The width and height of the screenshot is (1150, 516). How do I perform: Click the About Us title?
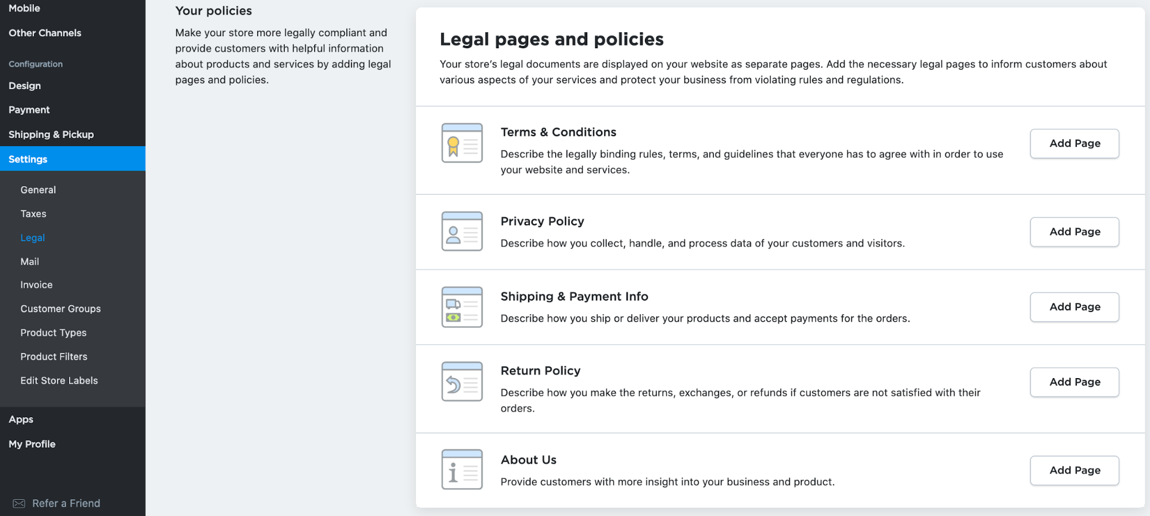coord(528,460)
